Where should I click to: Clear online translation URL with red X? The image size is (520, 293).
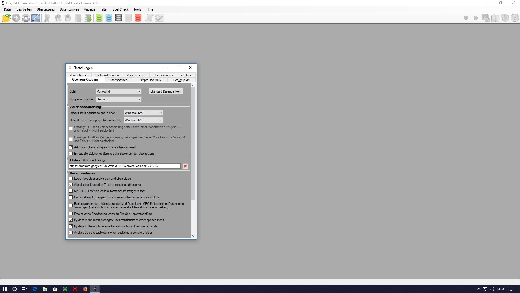tap(185, 166)
